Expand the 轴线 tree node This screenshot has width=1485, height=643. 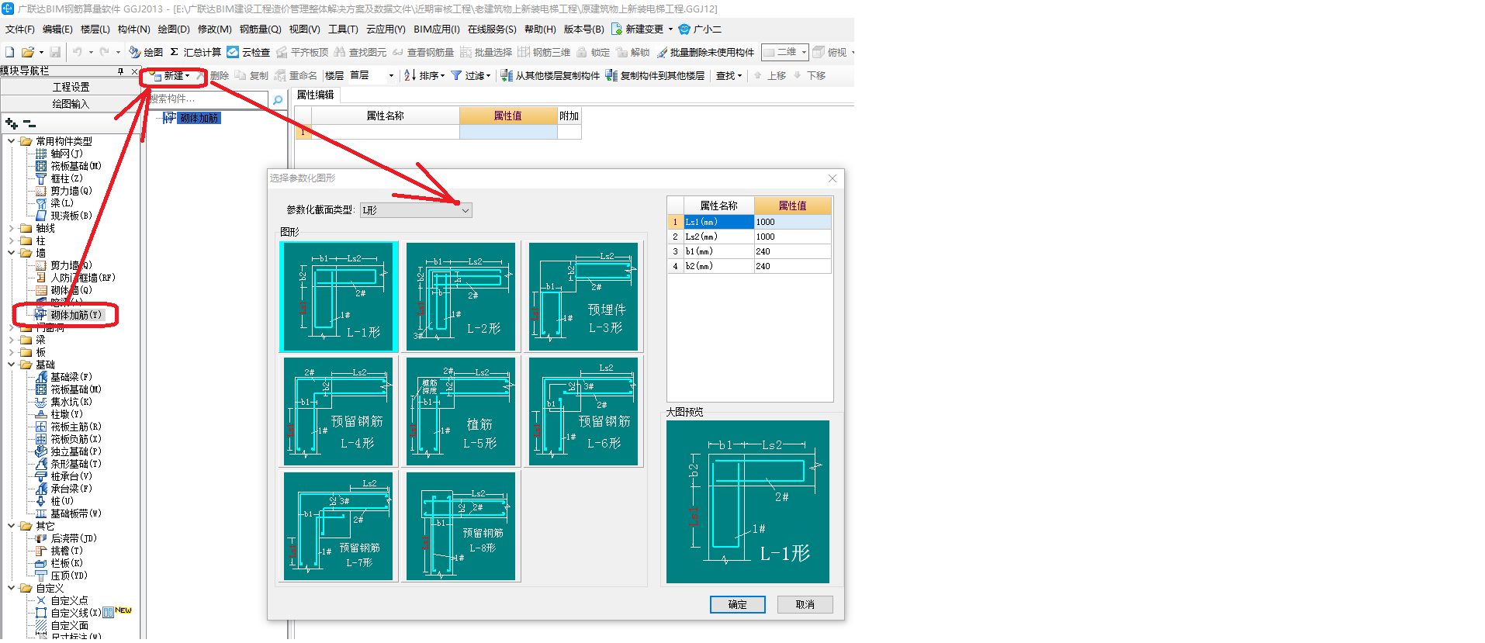coord(11,228)
